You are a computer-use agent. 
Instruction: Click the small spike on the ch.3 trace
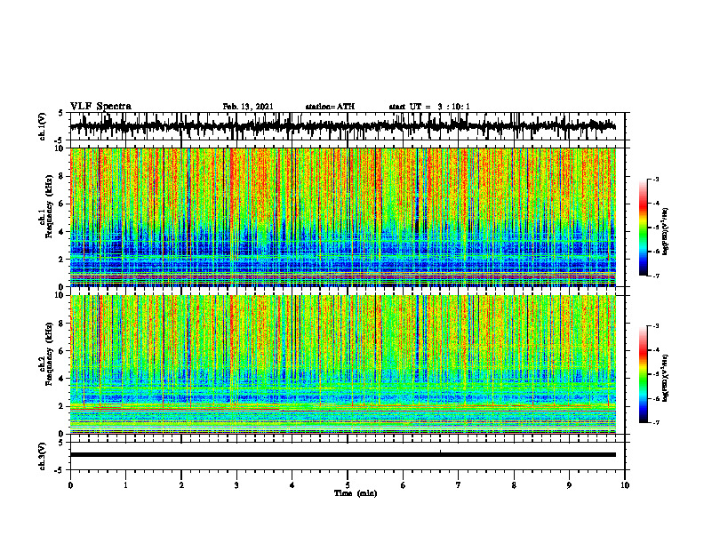coord(441,451)
